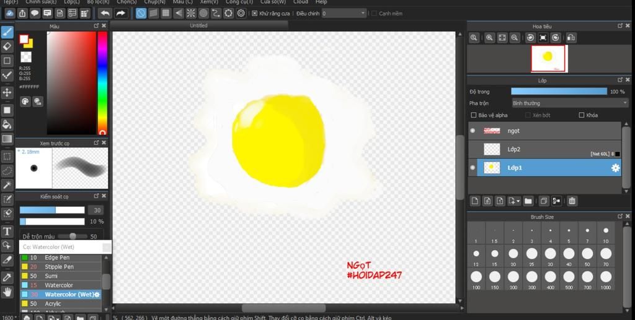Viewport: 635px width, 320px height.
Task: Select the Edge Pen brush
Action: [x=60, y=257]
